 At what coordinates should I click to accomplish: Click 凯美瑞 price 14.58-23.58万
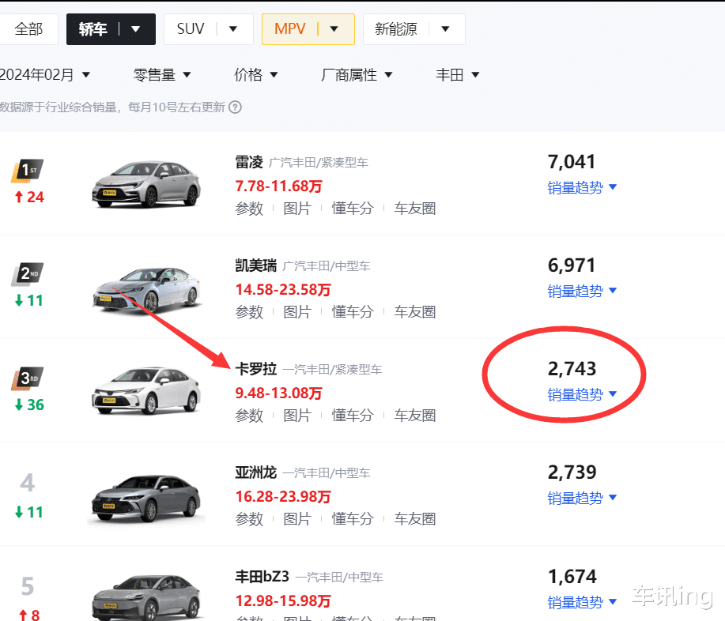pyautogui.click(x=283, y=290)
